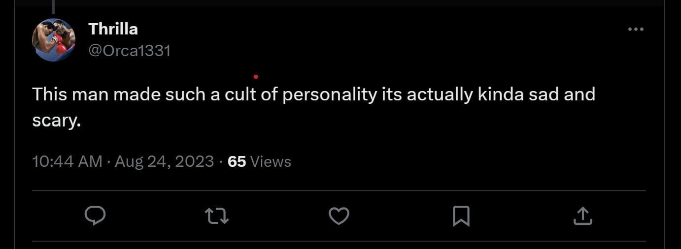Screen dimensions: 681x249
Task: Repost this tweet using the arrows icon
Action: point(217,216)
